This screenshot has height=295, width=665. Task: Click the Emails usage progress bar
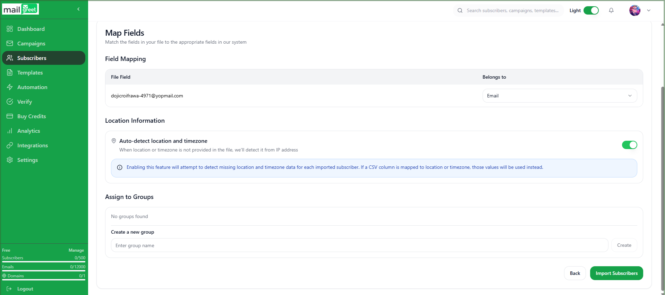pos(44,271)
